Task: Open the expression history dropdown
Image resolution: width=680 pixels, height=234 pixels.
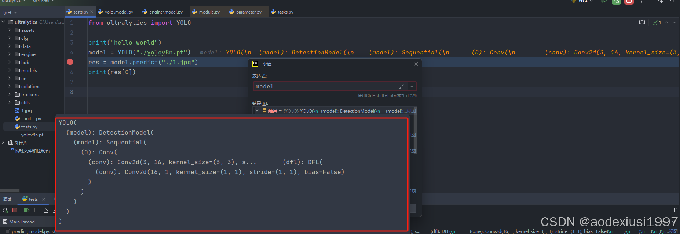Action: pos(412,87)
